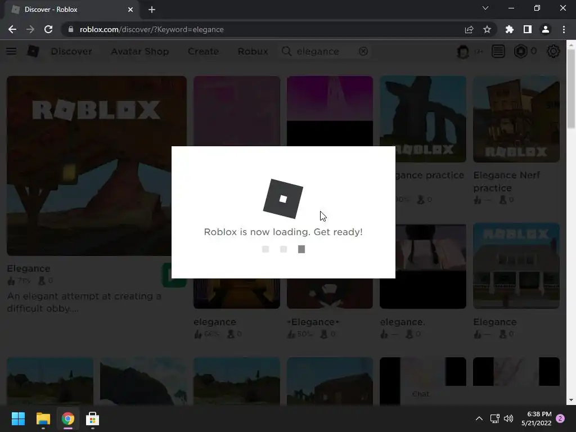Click the Address bar URL text
The image size is (576, 432).
pos(152,29)
